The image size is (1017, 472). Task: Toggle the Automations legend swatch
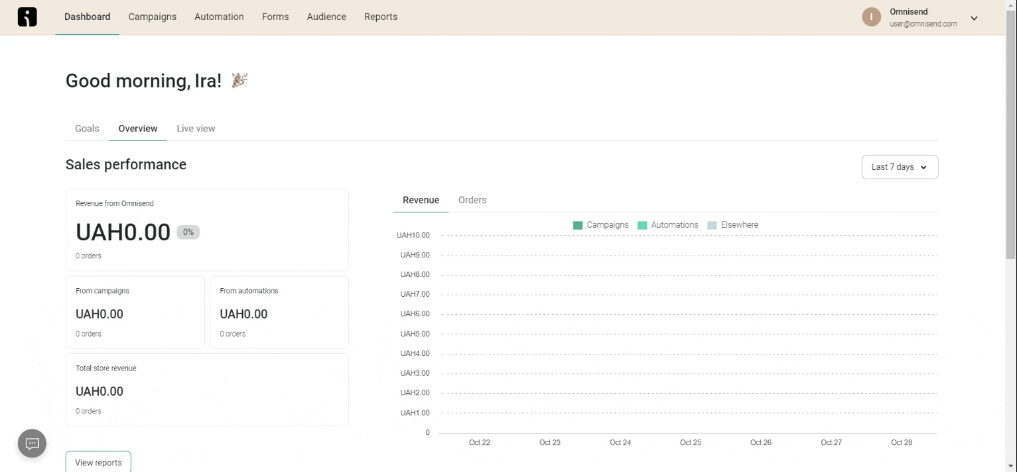[x=642, y=226]
